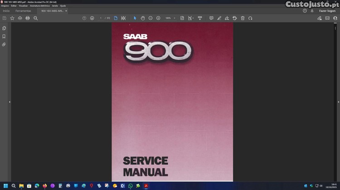Image resolution: width=340 pixels, height=190 pixels.
Task: Switch to the Ferramentas tab
Action: (23, 10)
